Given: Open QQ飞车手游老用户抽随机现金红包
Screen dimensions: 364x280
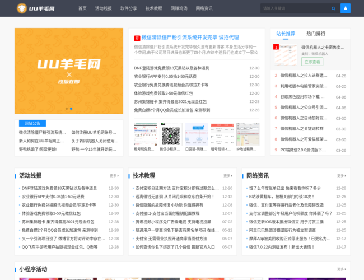Looking at the screenshot, I should (x=60, y=247).
